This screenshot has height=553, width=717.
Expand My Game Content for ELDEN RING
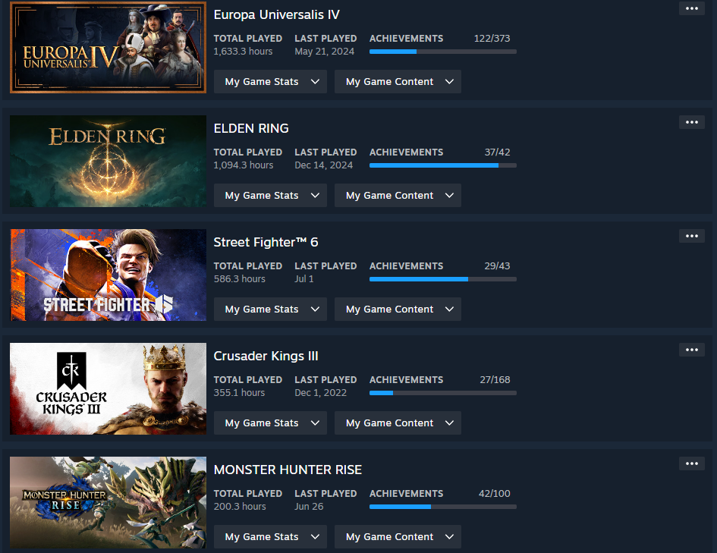[x=398, y=195]
